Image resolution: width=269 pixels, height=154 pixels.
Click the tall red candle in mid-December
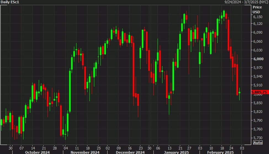134,69
